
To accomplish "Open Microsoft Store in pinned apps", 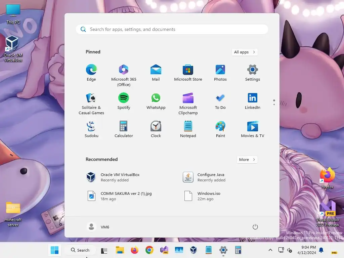I will [188, 73].
